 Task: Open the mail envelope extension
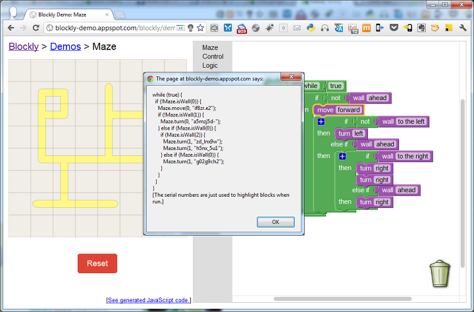pyautogui.click(x=297, y=28)
